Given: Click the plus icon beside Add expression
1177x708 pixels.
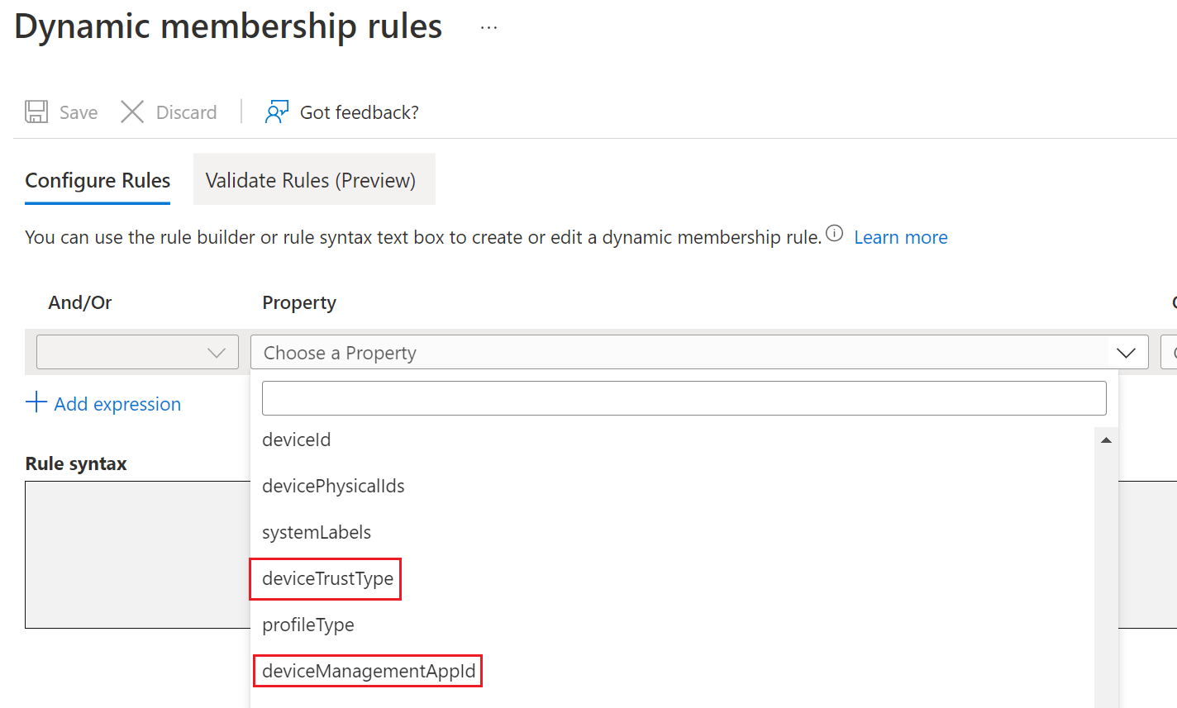Looking at the screenshot, I should coord(36,402).
